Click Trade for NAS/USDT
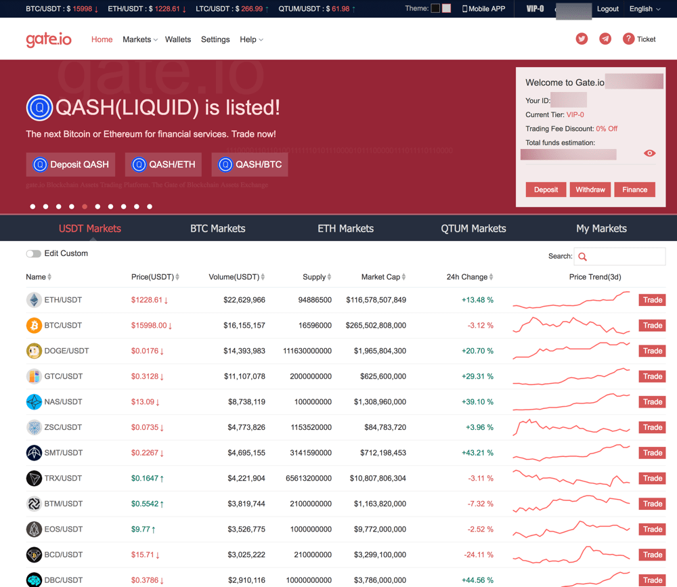677x587 pixels. [652, 401]
